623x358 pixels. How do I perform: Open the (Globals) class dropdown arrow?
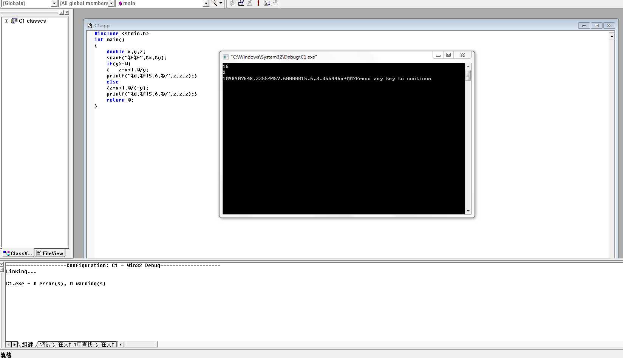pyautogui.click(x=54, y=3)
